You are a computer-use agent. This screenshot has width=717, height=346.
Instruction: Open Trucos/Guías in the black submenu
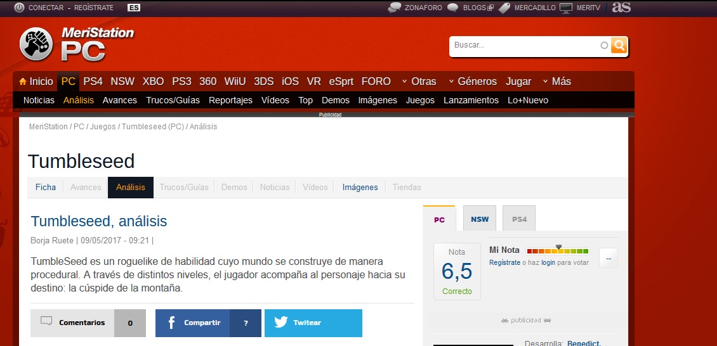coord(173,100)
